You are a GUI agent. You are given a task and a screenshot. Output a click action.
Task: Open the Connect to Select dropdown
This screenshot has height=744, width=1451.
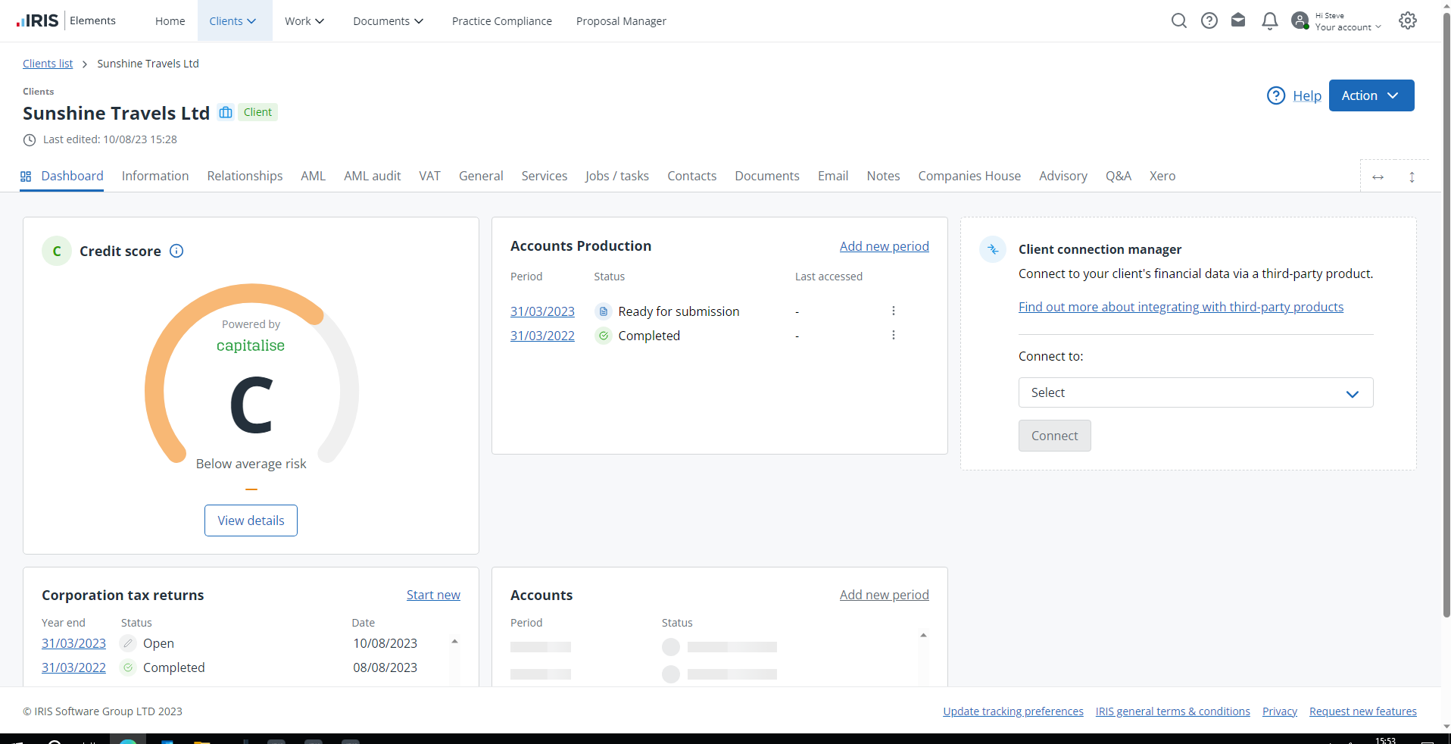[1195, 393]
